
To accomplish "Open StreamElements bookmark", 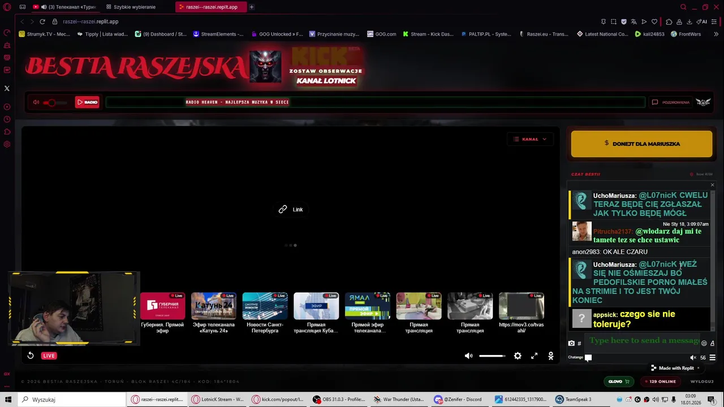I will [218, 34].
